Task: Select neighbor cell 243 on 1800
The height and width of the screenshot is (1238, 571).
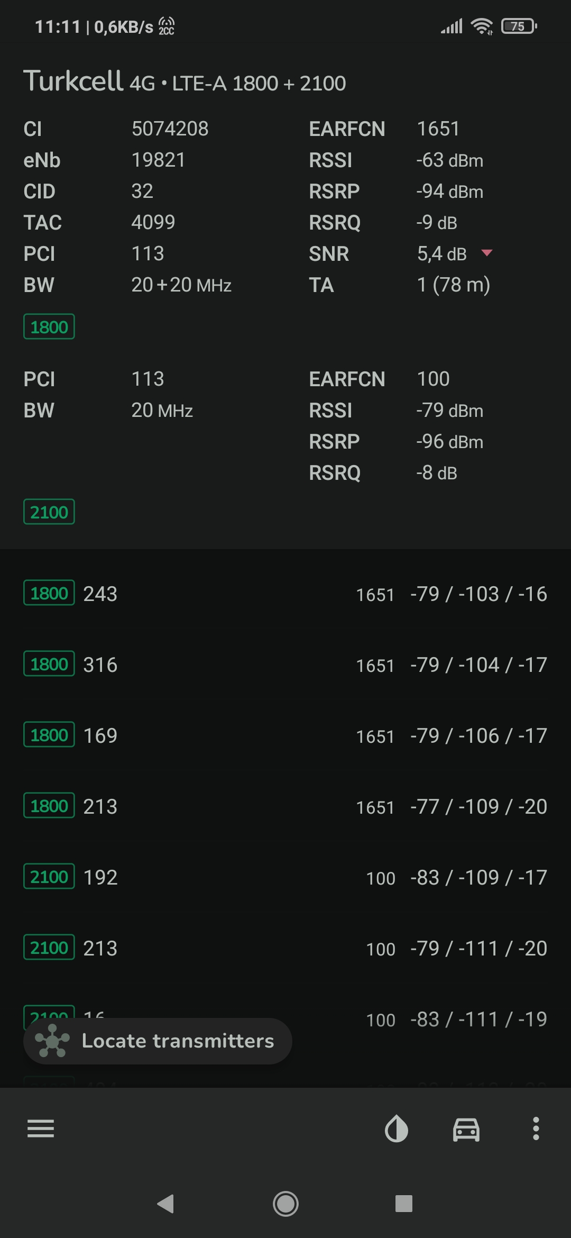Action: click(x=285, y=594)
